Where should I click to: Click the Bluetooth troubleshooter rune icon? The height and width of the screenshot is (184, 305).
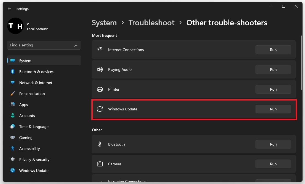click(x=100, y=144)
